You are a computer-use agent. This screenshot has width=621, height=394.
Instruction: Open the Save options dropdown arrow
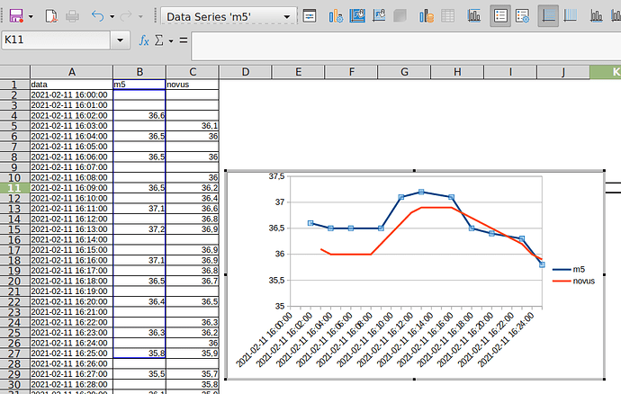(x=31, y=16)
